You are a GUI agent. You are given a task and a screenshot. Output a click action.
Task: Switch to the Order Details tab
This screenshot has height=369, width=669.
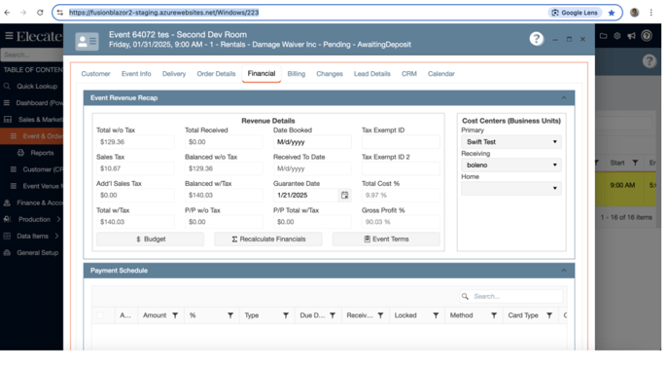point(216,74)
